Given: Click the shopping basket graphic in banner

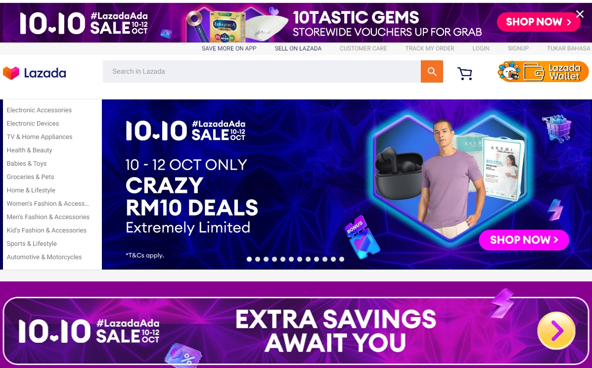Looking at the screenshot, I should coord(558,129).
